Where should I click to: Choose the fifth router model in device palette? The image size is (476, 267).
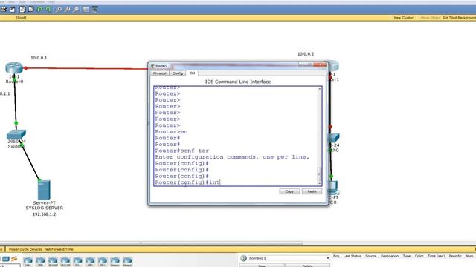click(77, 261)
